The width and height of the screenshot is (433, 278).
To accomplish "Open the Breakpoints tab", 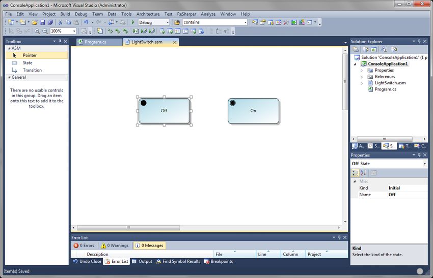I will (x=219, y=261).
